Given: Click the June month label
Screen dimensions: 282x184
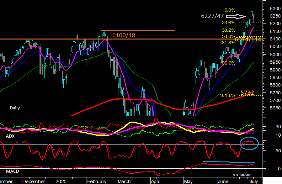Looking at the screenshot, I should (x=223, y=181).
